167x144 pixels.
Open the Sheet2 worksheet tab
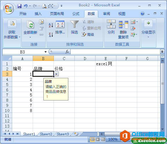tap(46, 134)
